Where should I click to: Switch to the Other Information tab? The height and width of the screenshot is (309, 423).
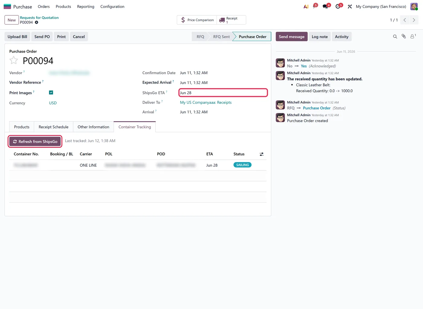pyautogui.click(x=93, y=127)
